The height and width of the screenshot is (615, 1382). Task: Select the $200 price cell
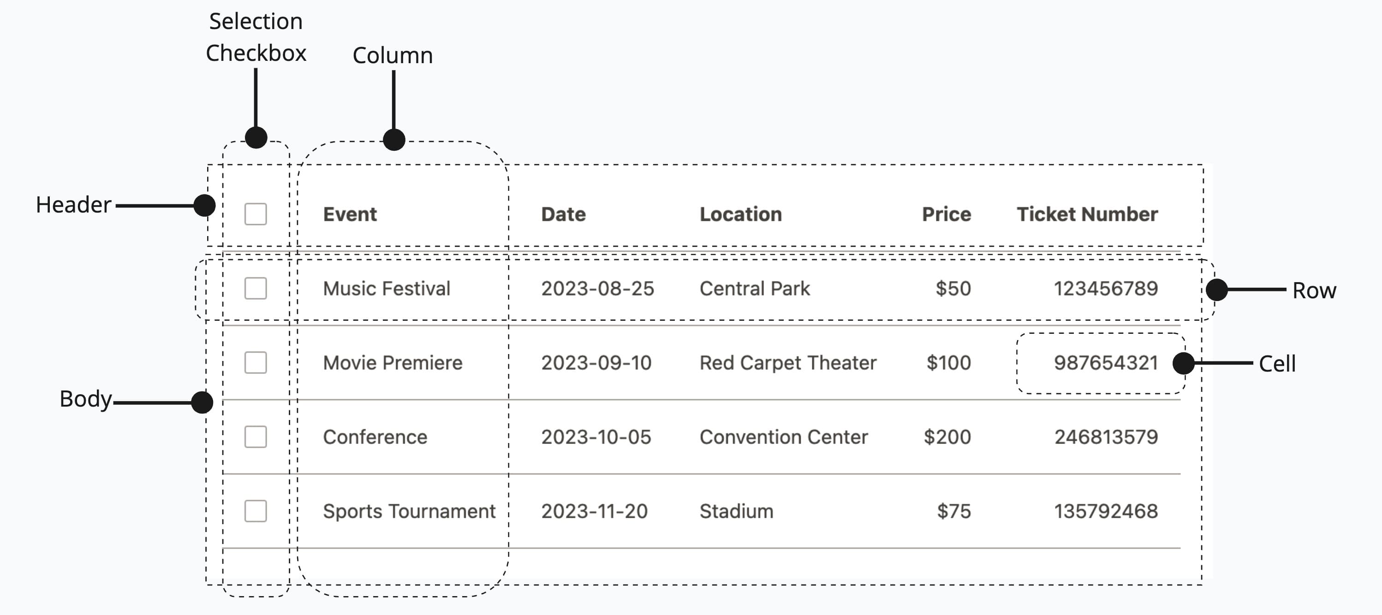tap(947, 438)
